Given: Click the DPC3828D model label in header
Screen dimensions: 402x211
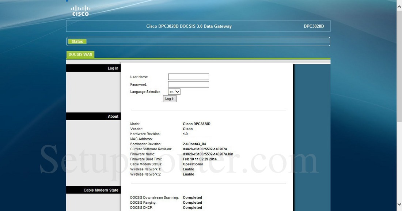Looking at the screenshot, I should pyautogui.click(x=314, y=26).
